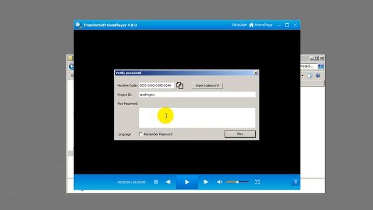Close the background Explorer window
Image resolution: width=373 pixels, height=210 pixels.
[x=322, y=58]
